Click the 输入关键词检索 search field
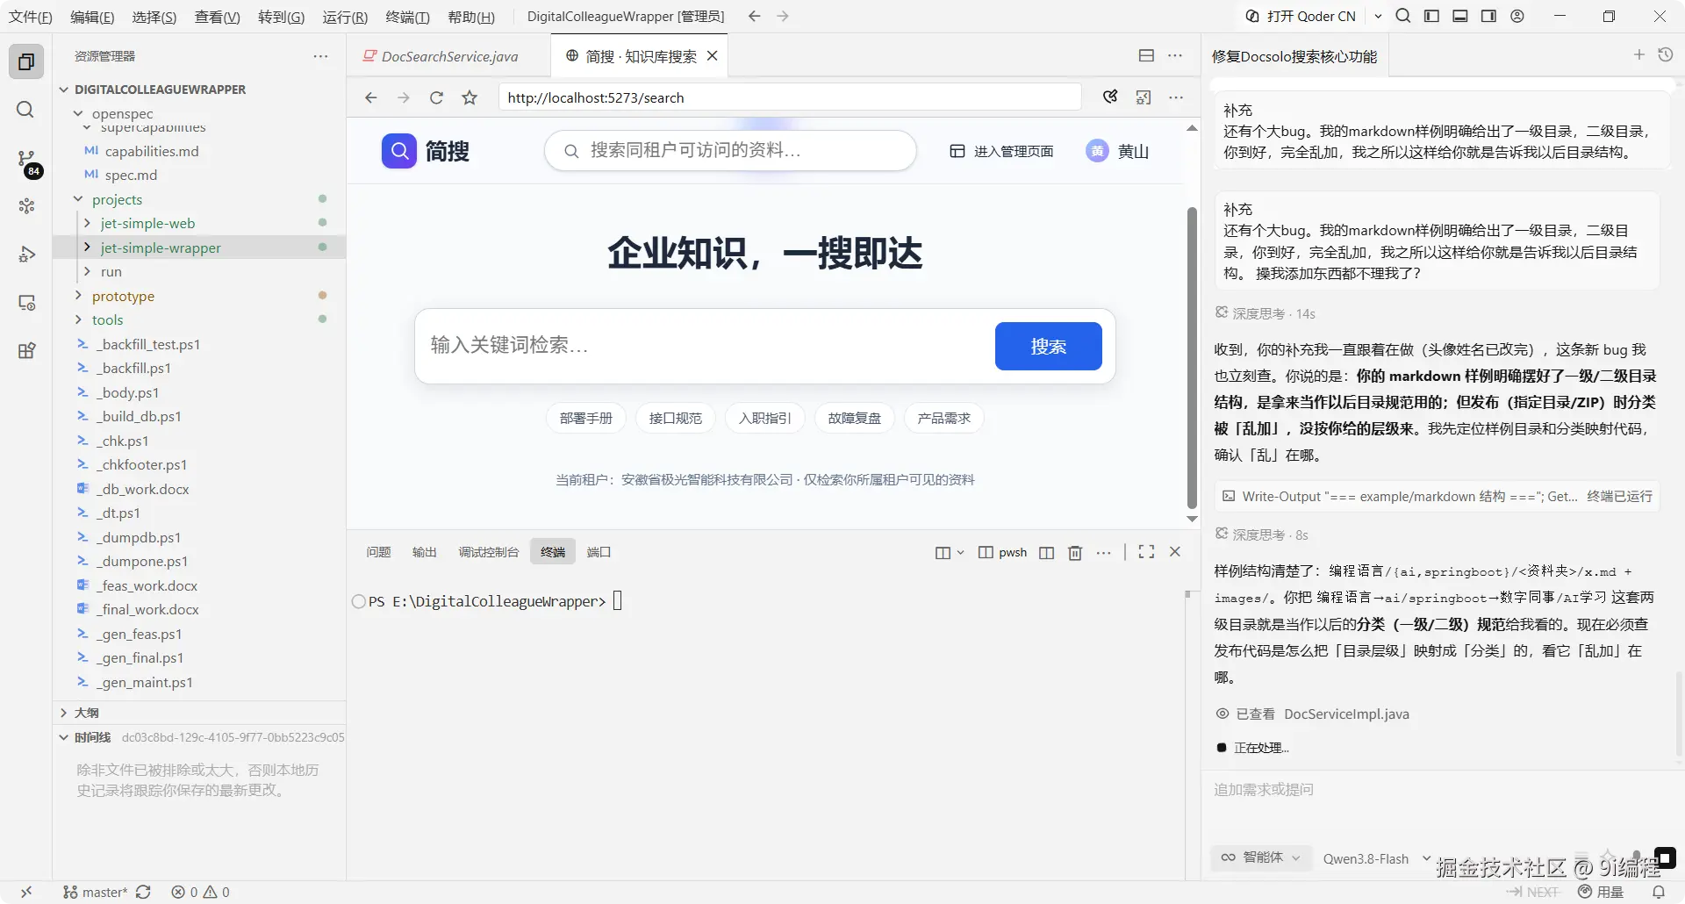 coord(704,346)
